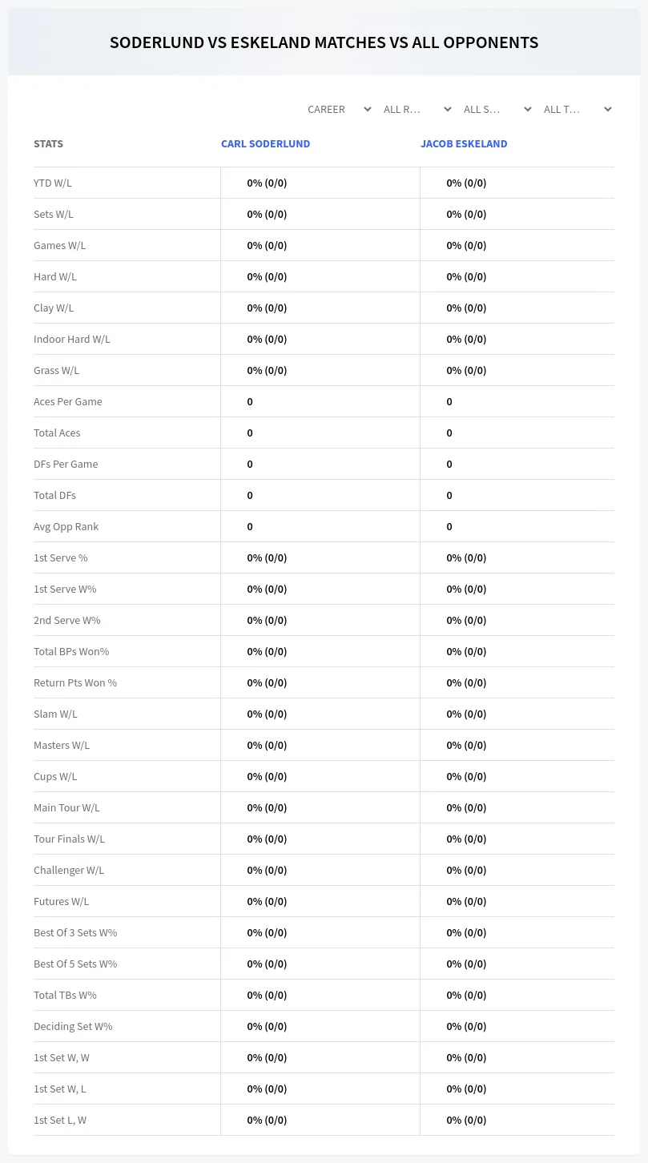648x1163 pixels.
Task: Select the Aces Per Game row label
Action: [68, 401]
